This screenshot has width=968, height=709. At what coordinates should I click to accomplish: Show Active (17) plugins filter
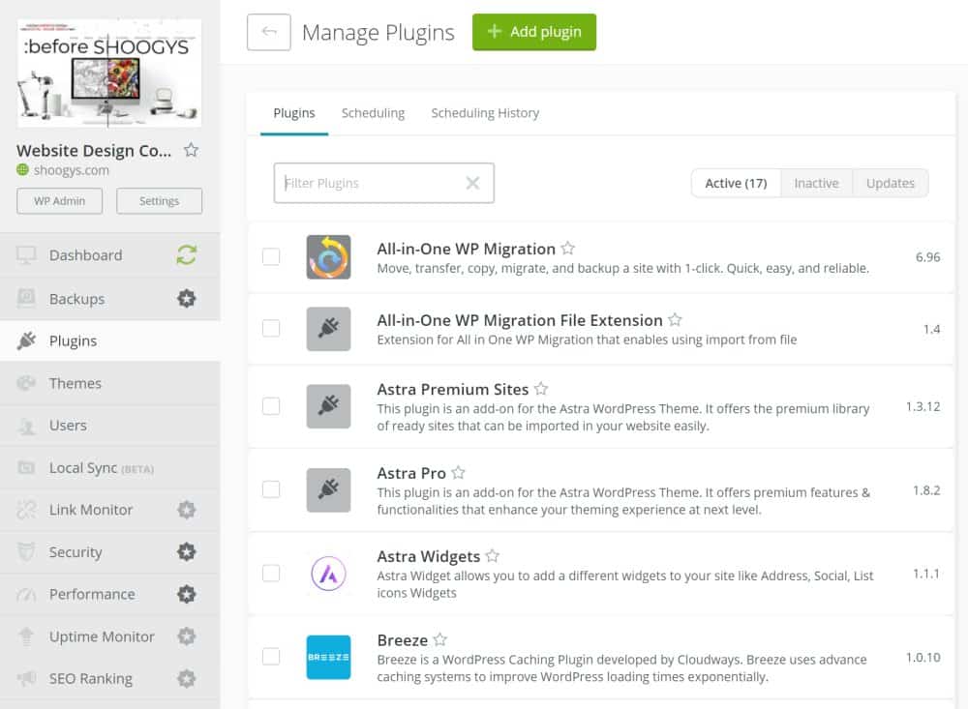click(x=736, y=183)
